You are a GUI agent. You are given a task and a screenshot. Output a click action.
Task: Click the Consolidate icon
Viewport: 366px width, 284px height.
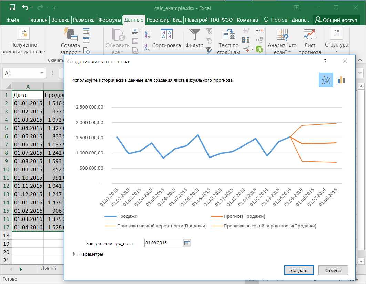point(259,31)
